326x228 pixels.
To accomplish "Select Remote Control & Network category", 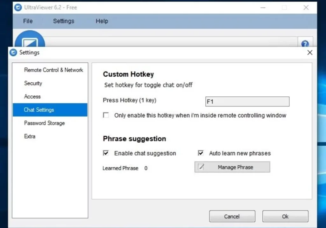I will click(x=50, y=70).
